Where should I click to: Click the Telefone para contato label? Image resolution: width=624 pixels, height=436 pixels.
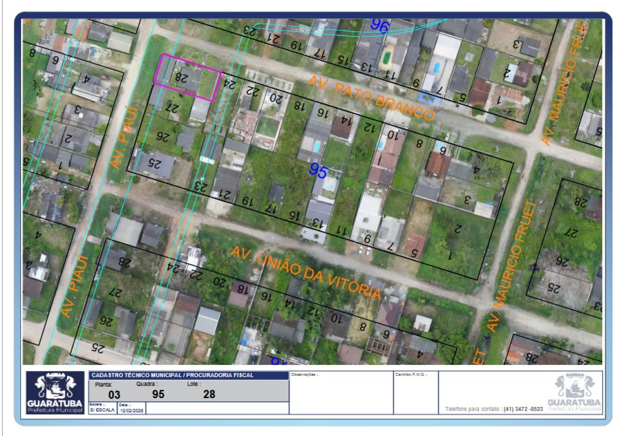473,409
